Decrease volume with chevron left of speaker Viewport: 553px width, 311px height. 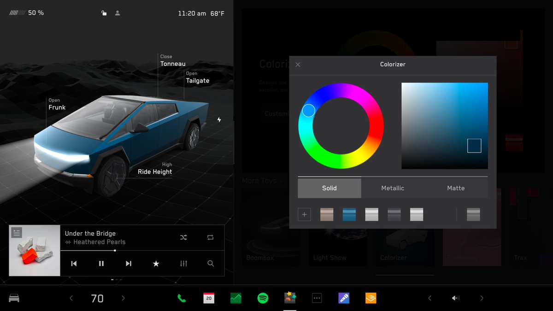tap(429, 298)
